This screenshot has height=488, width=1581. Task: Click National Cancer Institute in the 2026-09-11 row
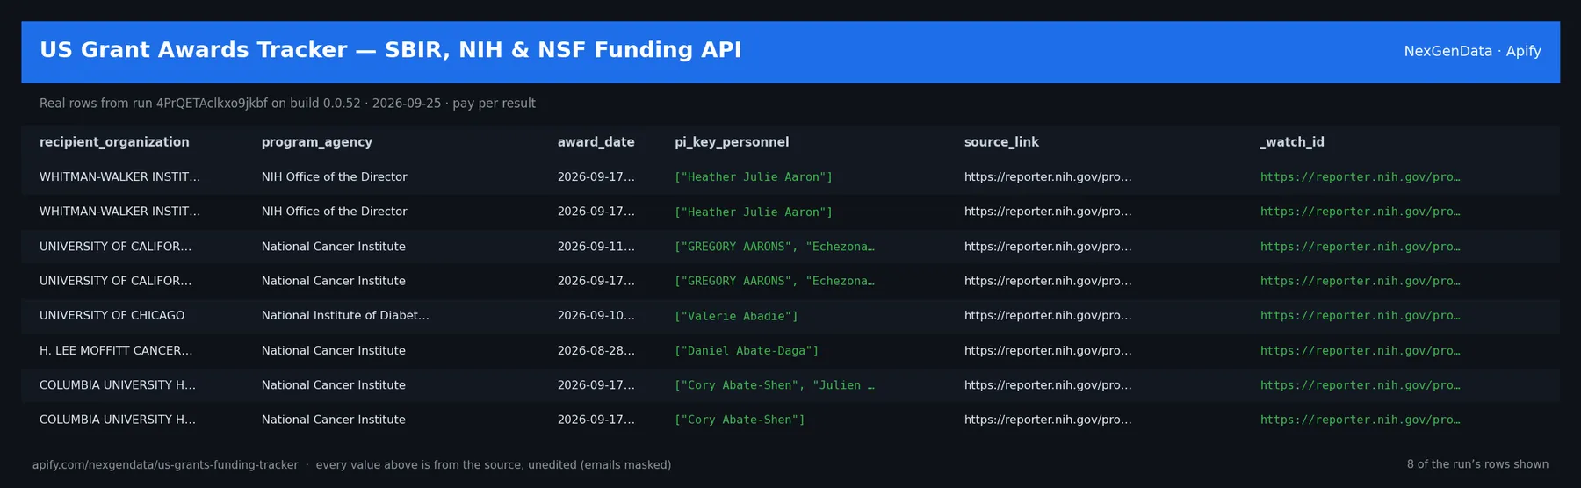[x=334, y=247]
